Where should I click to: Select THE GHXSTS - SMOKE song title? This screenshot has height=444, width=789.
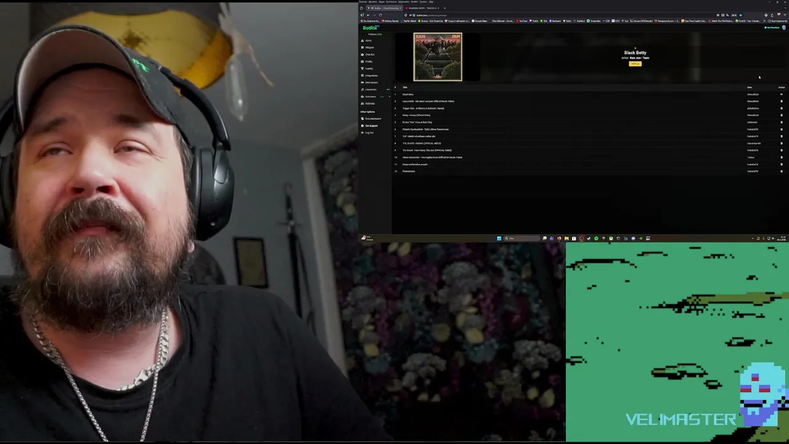coord(422,143)
